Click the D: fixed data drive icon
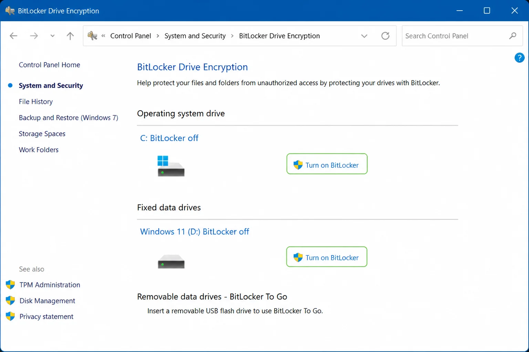 pos(171,262)
